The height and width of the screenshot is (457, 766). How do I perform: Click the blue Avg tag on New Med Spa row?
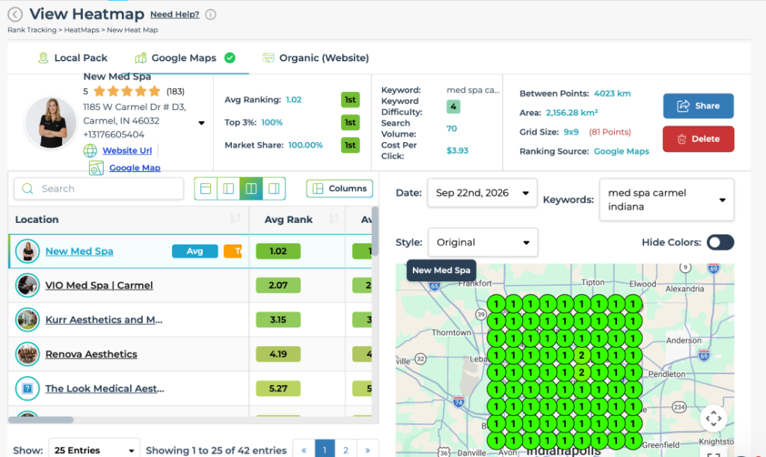tap(195, 251)
